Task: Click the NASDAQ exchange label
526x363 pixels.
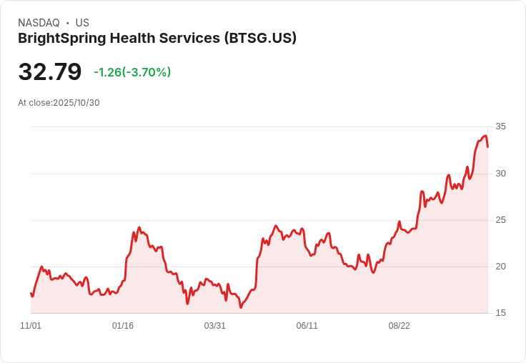Action: tap(39, 23)
